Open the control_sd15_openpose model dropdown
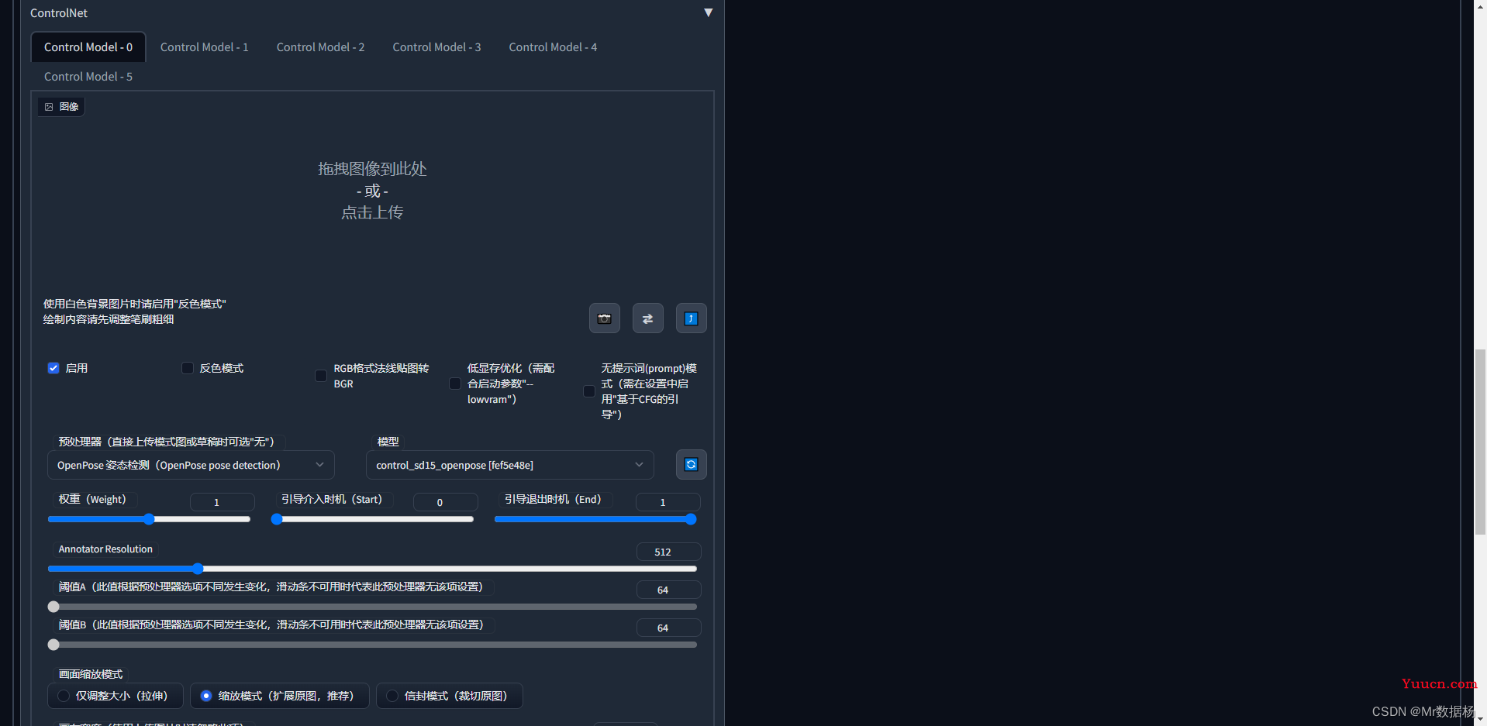1487x726 pixels. (x=509, y=465)
